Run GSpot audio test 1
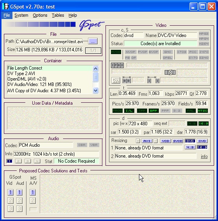 point(19,192)
